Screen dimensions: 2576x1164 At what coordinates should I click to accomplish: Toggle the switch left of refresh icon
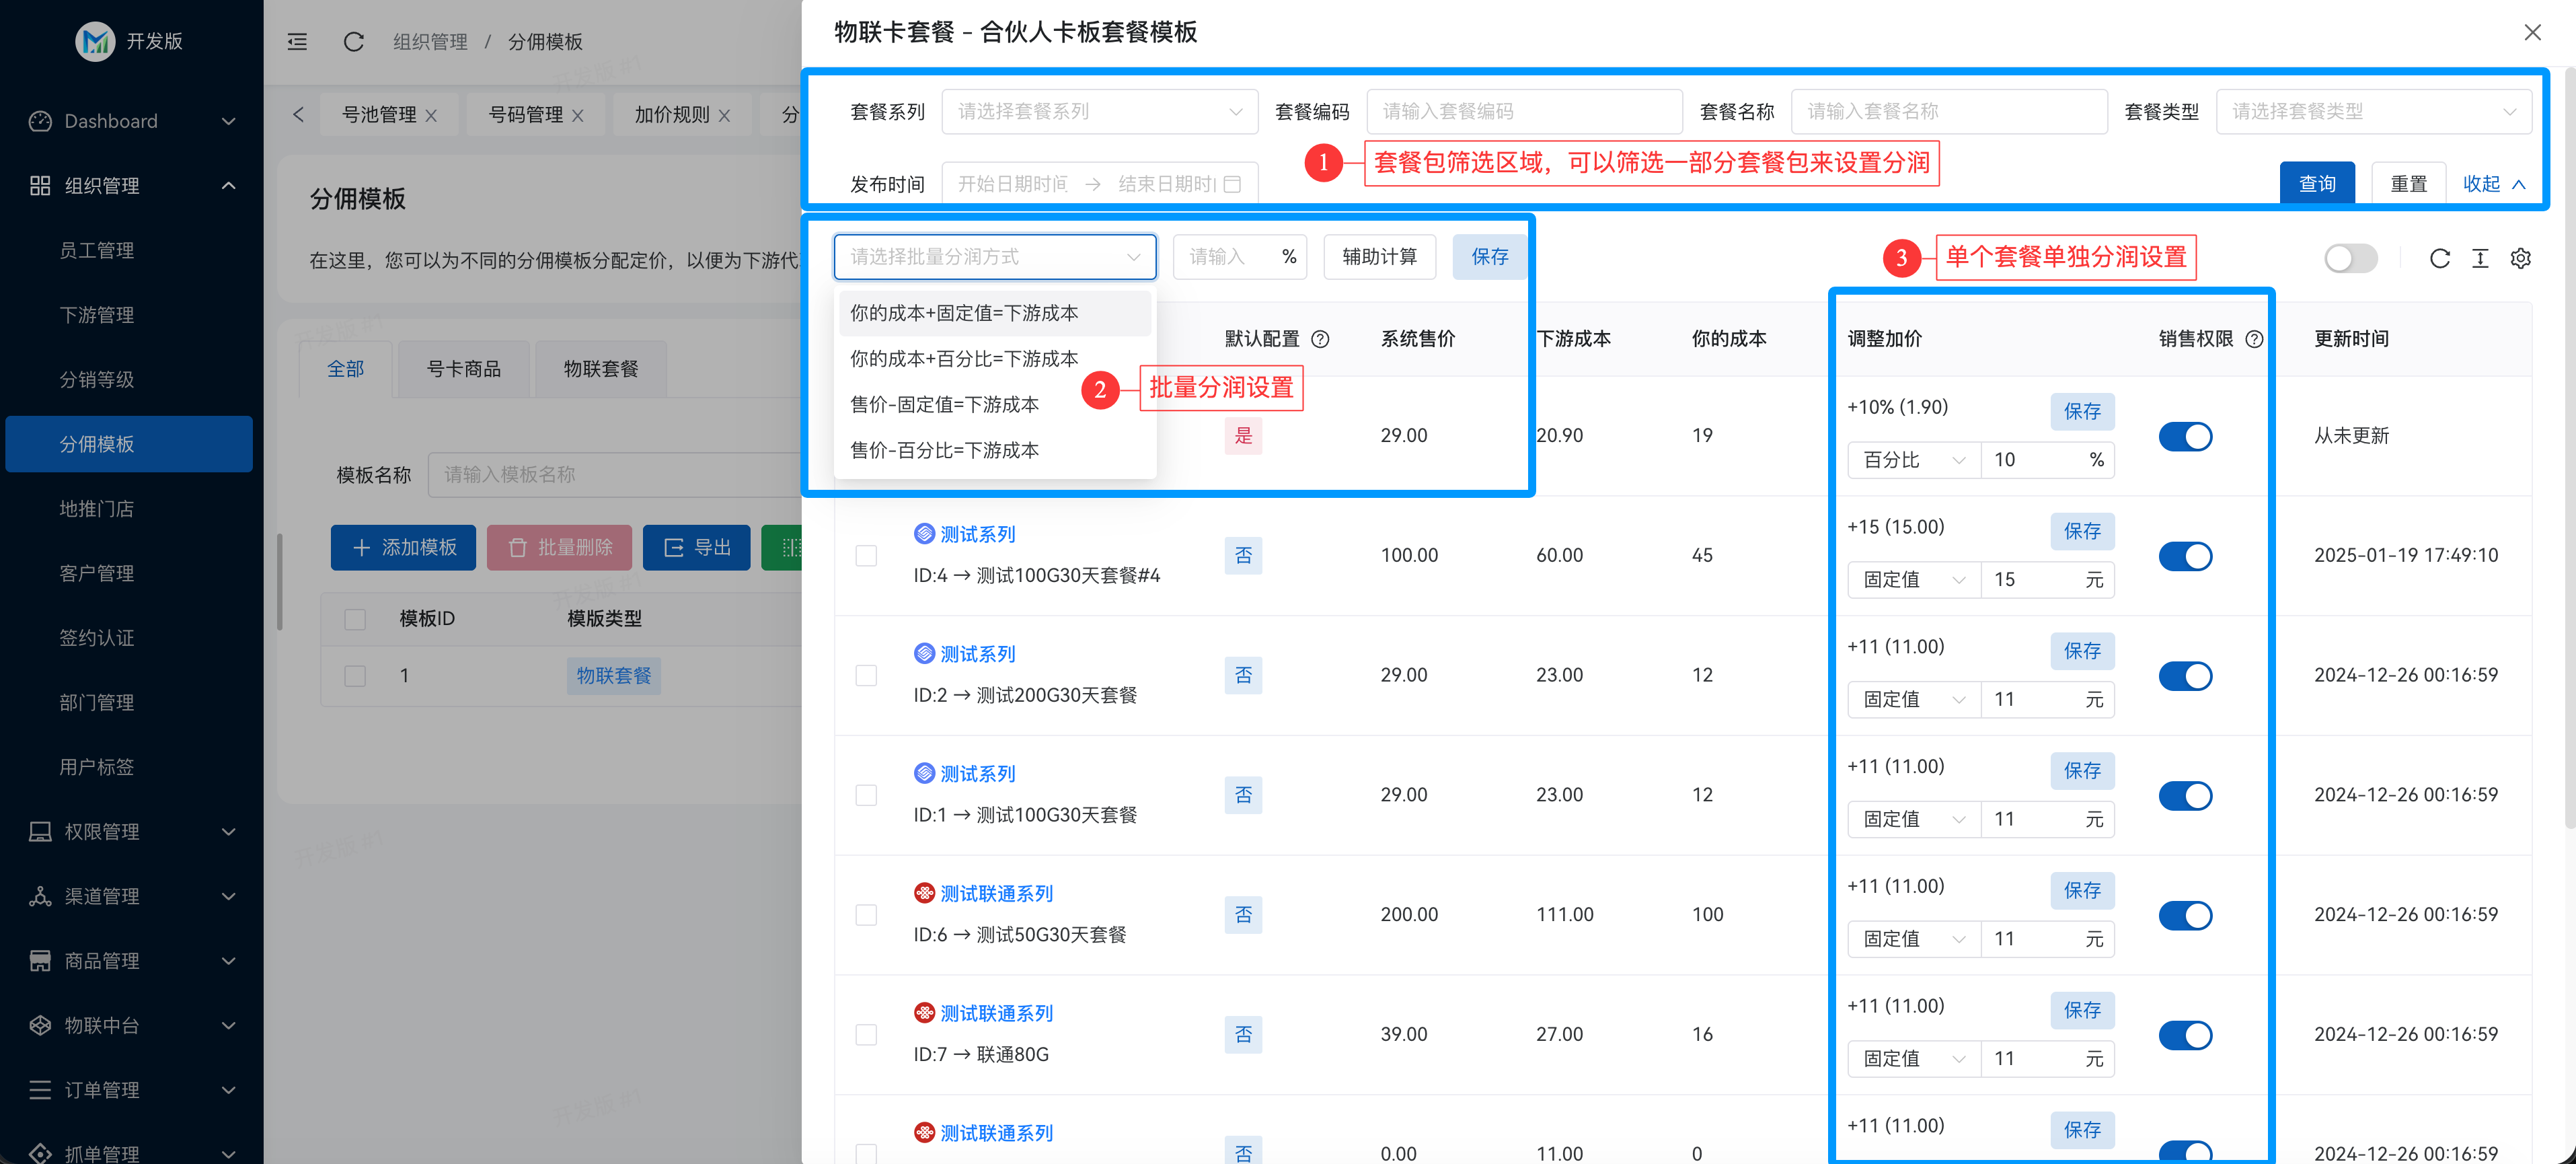click(x=2350, y=258)
